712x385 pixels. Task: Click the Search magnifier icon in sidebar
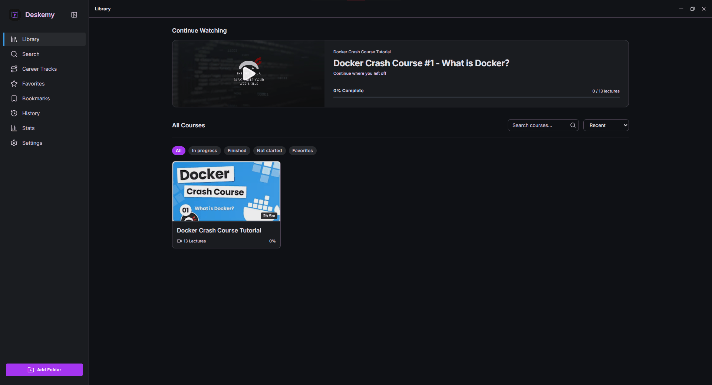click(x=14, y=54)
